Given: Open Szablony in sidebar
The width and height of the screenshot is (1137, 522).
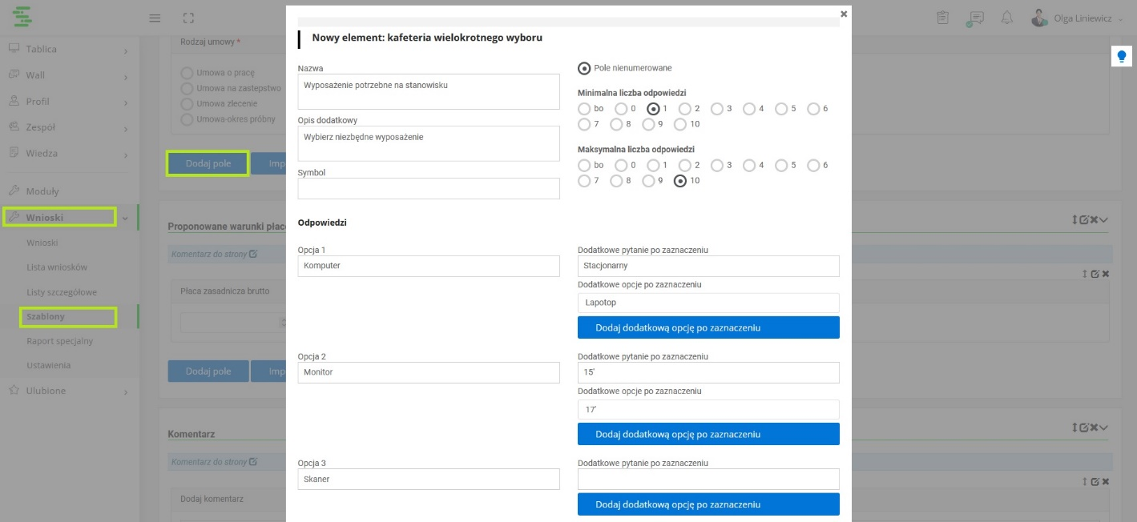Looking at the screenshot, I should tap(46, 316).
